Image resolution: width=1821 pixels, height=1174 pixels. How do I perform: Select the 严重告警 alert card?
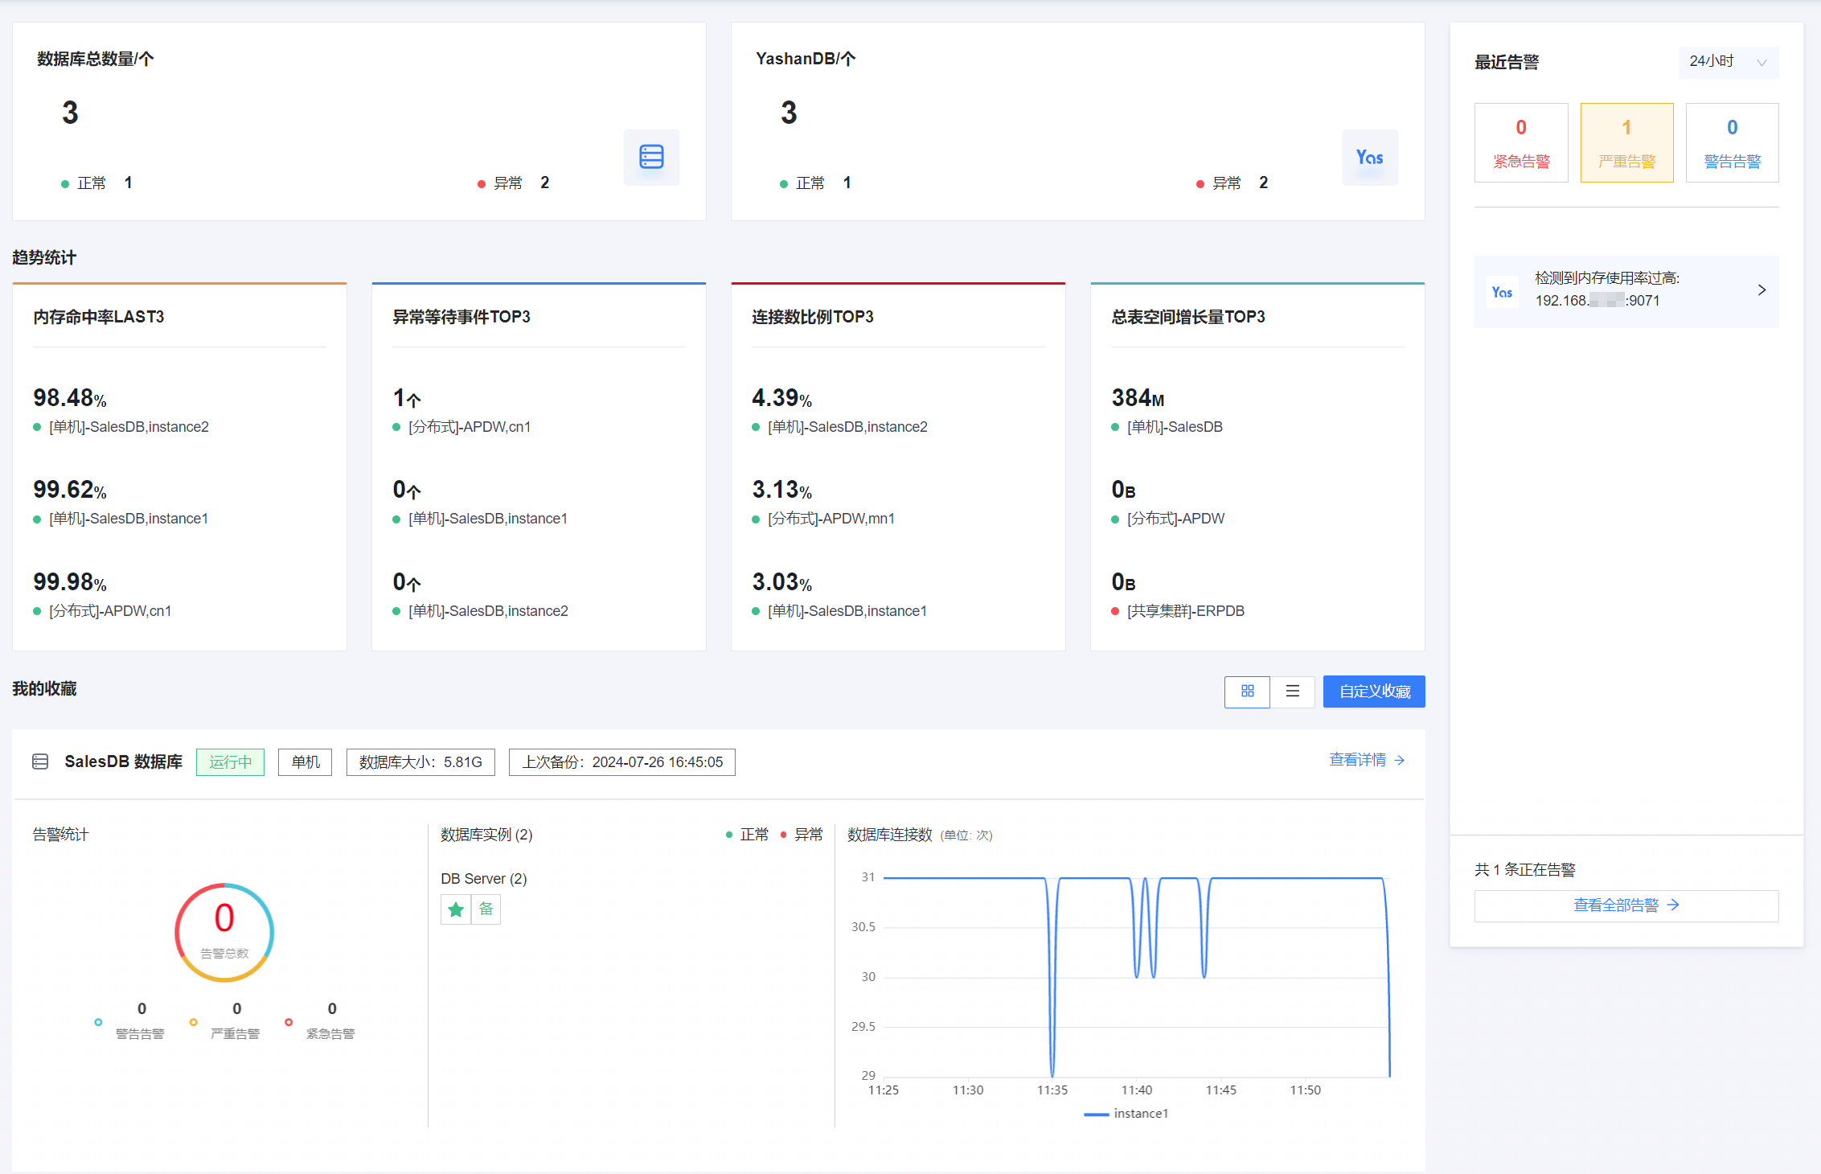click(1626, 142)
